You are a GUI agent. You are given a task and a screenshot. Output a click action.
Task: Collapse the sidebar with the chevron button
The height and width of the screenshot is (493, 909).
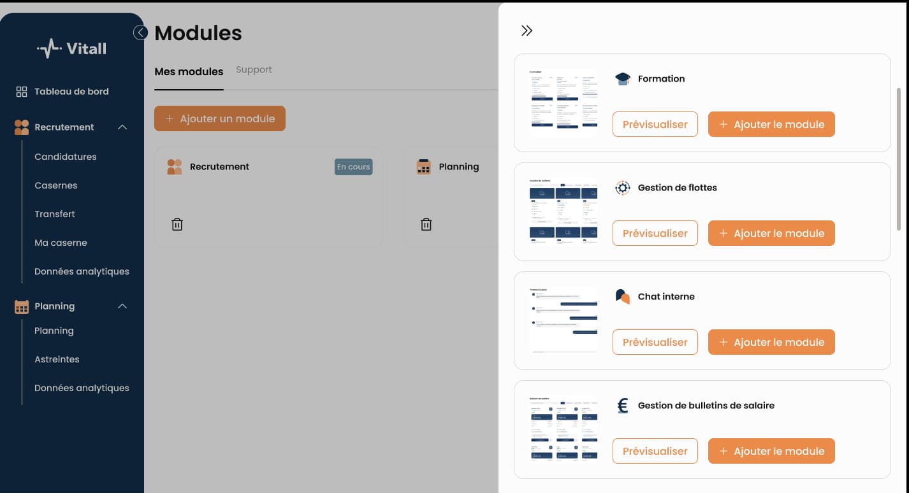(140, 32)
